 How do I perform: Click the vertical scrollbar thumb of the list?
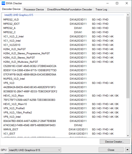coord(128,57)
